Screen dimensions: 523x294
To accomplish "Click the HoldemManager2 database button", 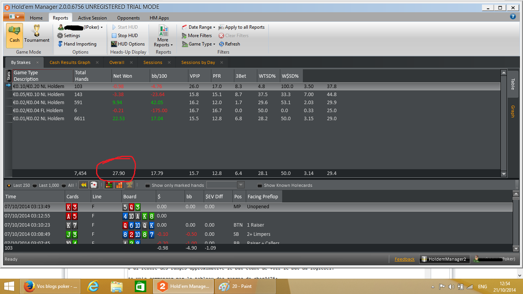I will click(x=444, y=259).
